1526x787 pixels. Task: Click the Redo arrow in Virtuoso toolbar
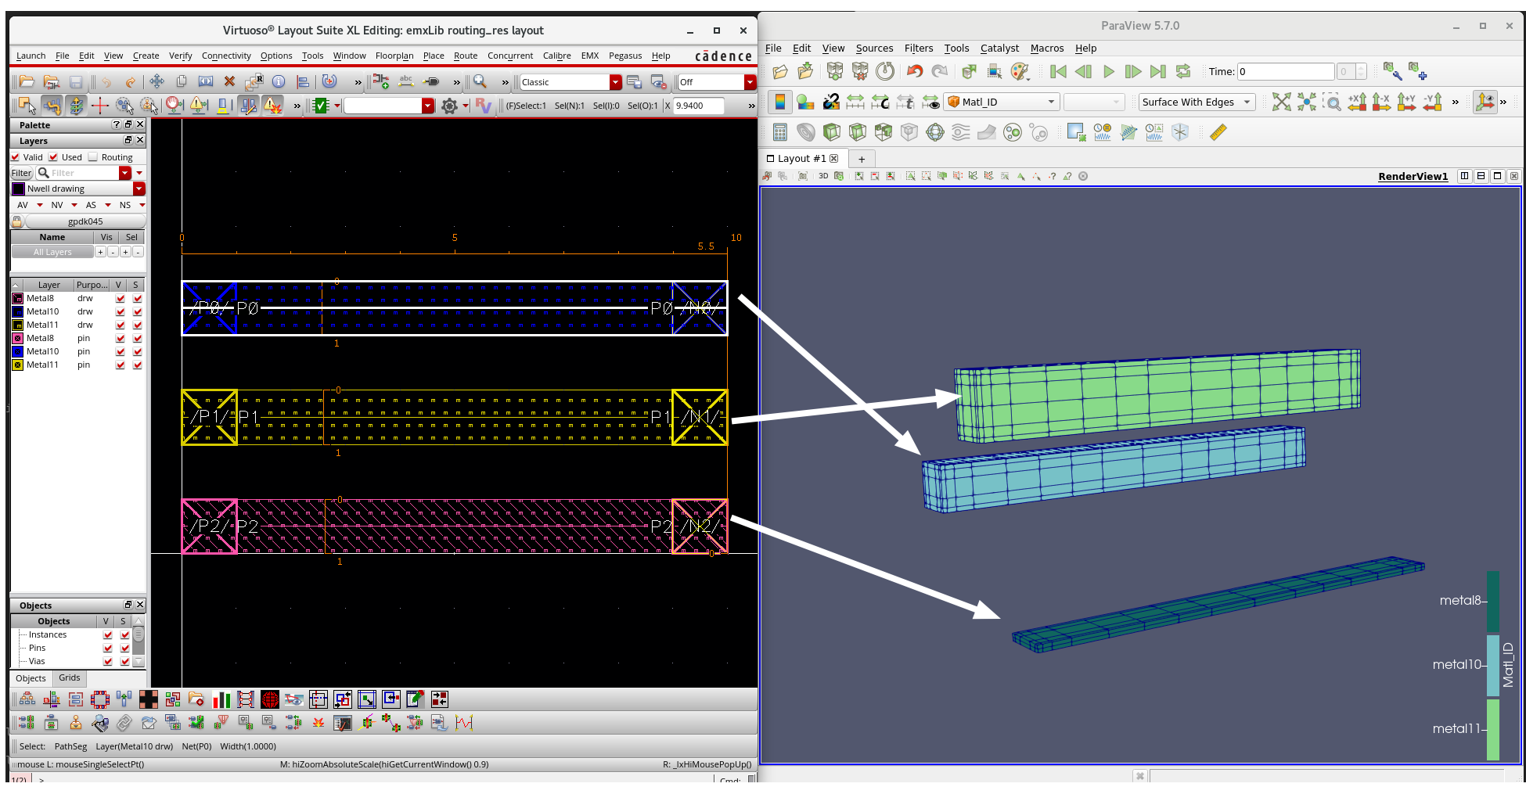[131, 81]
